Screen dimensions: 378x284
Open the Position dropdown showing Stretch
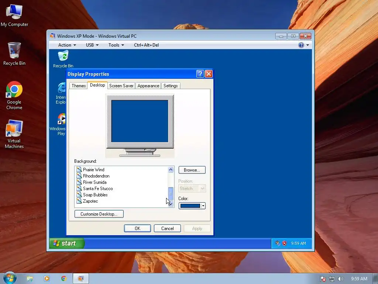[x=192, y=188]
